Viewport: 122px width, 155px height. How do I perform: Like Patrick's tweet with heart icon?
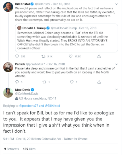coord(72,82)
